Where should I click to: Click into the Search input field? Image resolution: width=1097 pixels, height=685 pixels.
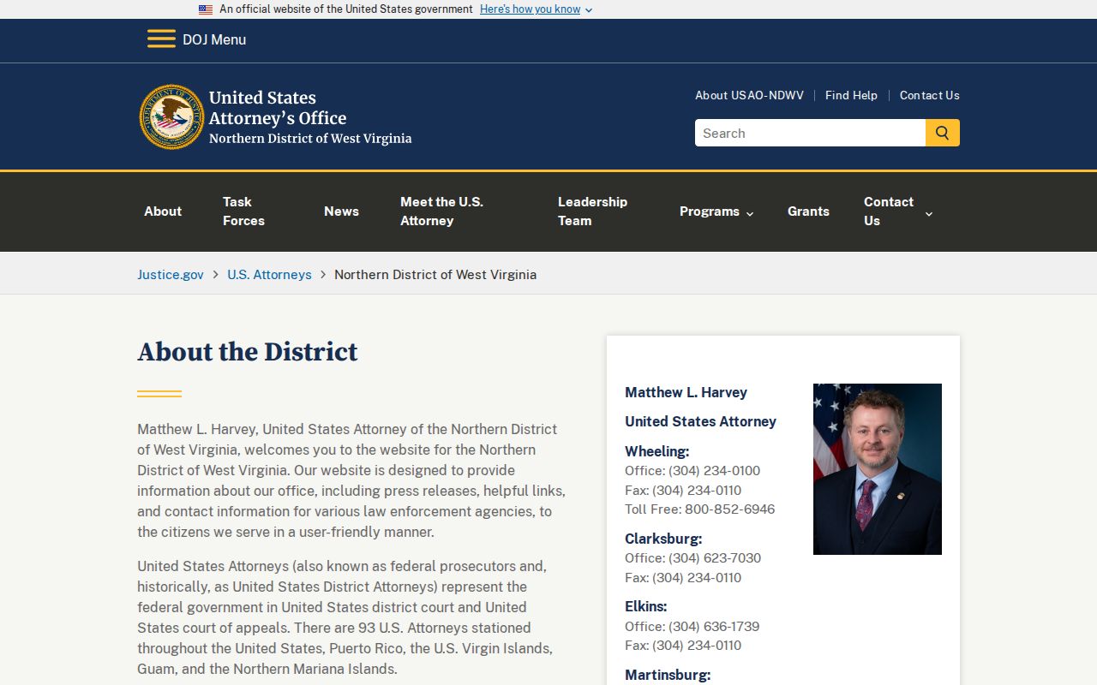click(810, 133)
